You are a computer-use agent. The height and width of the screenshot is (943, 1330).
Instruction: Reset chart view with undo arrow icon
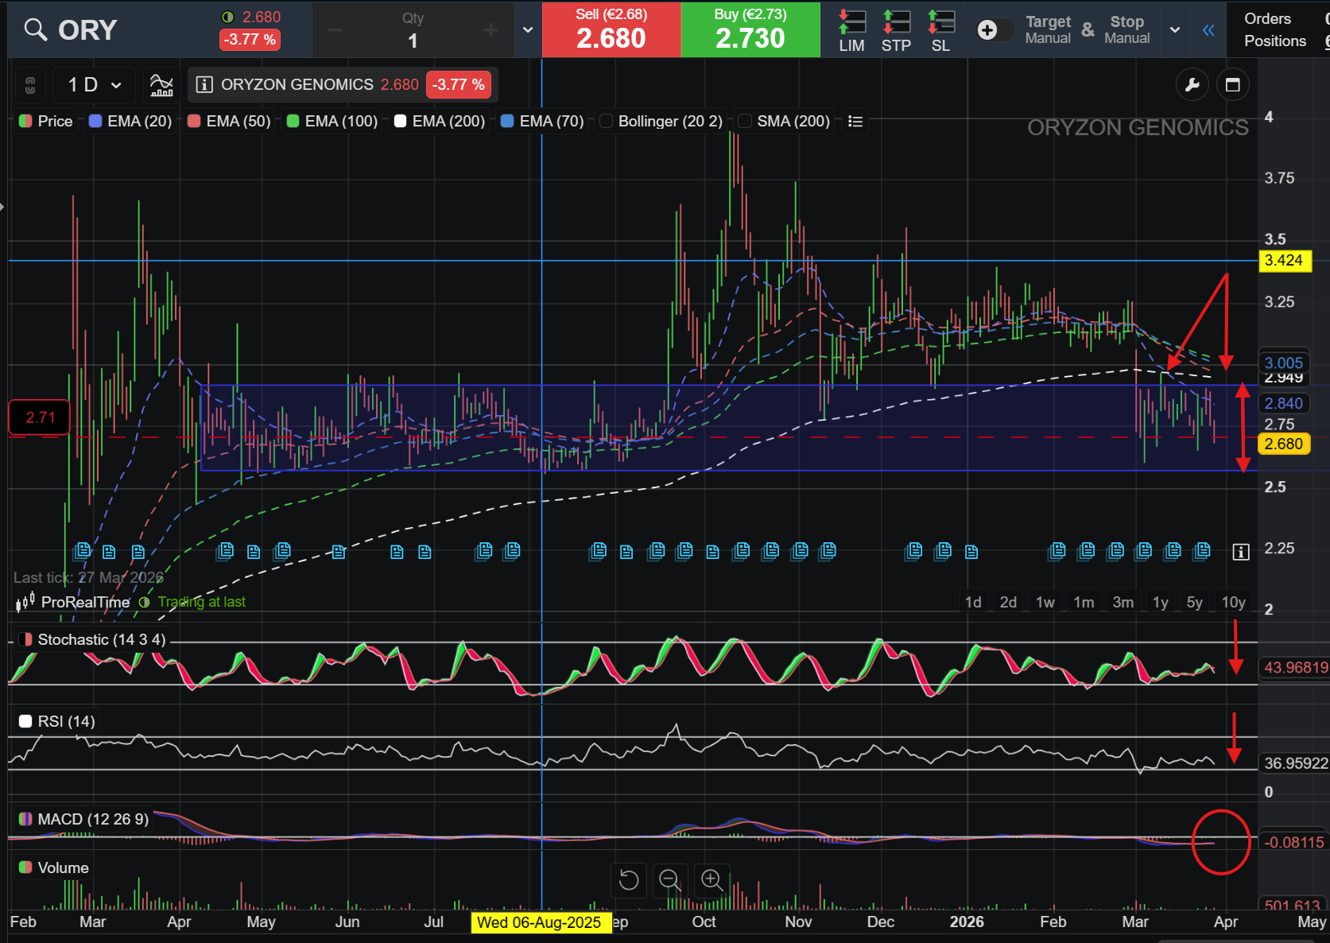tap(628, 880)
